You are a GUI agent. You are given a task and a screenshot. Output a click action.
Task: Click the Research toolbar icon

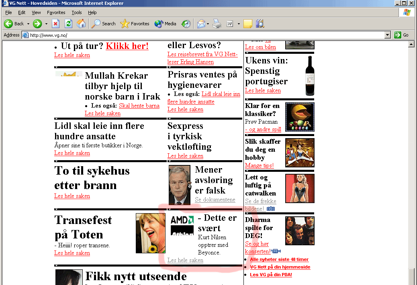[260, 24]
